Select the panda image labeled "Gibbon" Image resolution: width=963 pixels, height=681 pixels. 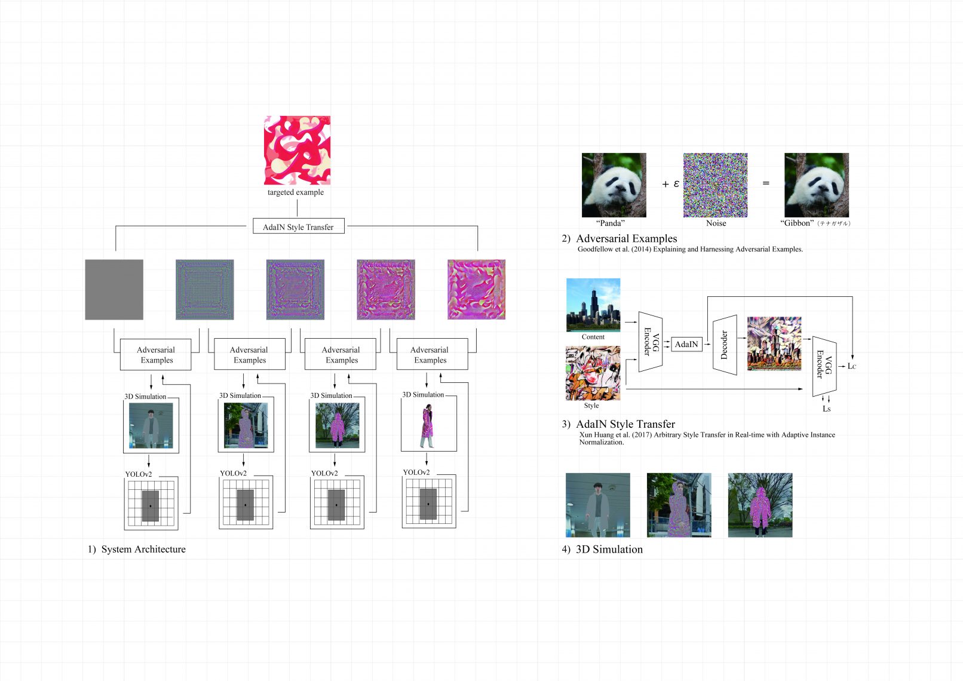[816, 185]
